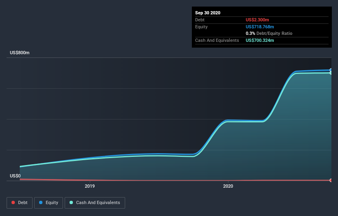Click the teal Cash endpoint marker

point(331,73)
